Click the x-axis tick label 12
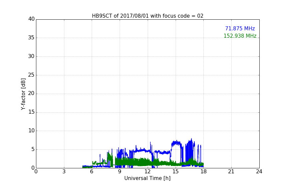The image size is (288, 192). click(148, 172)
